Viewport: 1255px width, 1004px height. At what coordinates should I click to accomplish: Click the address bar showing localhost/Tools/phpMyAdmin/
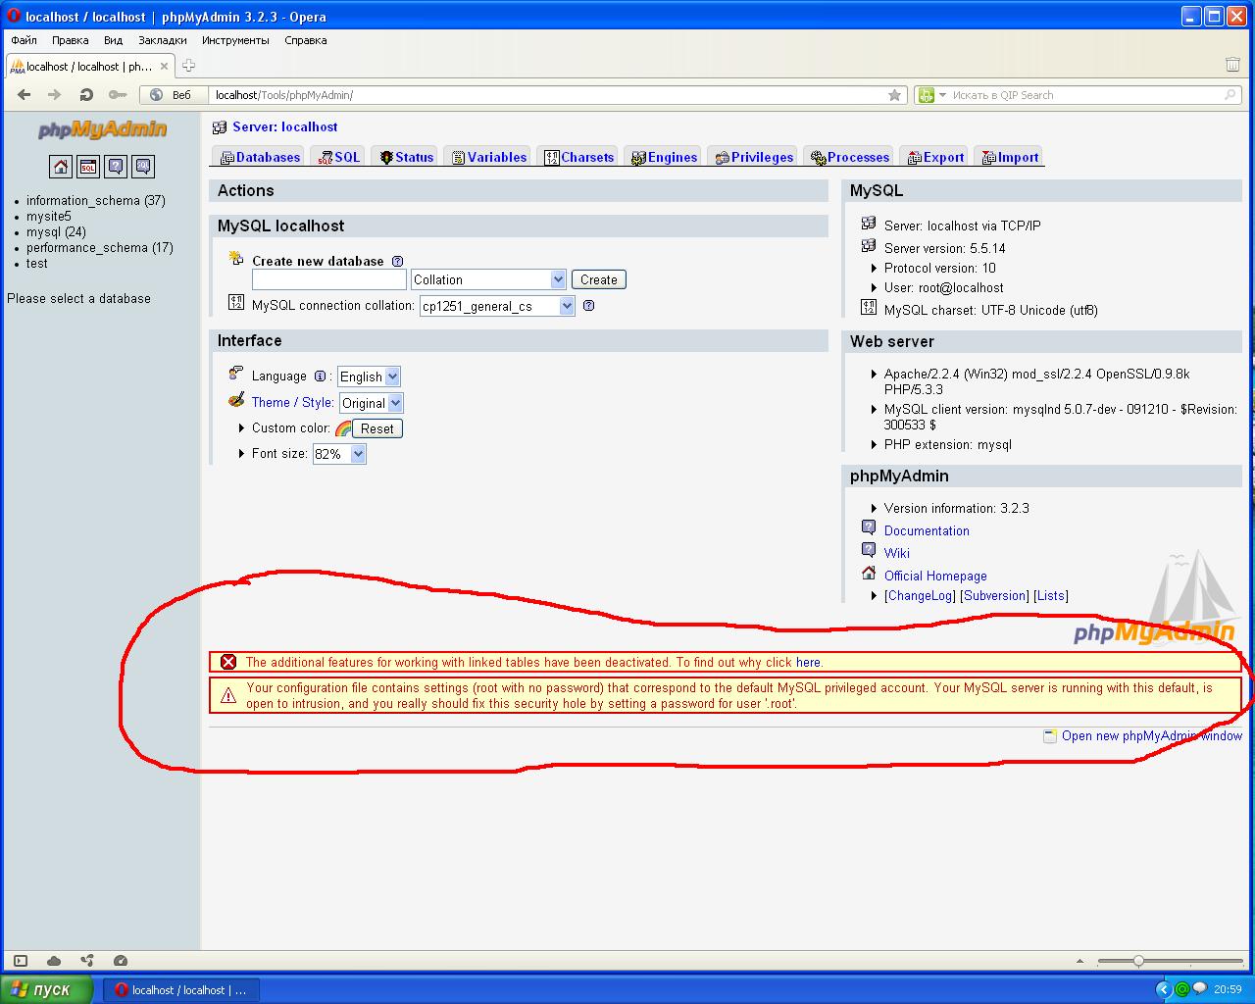click(x=549, y=95)
